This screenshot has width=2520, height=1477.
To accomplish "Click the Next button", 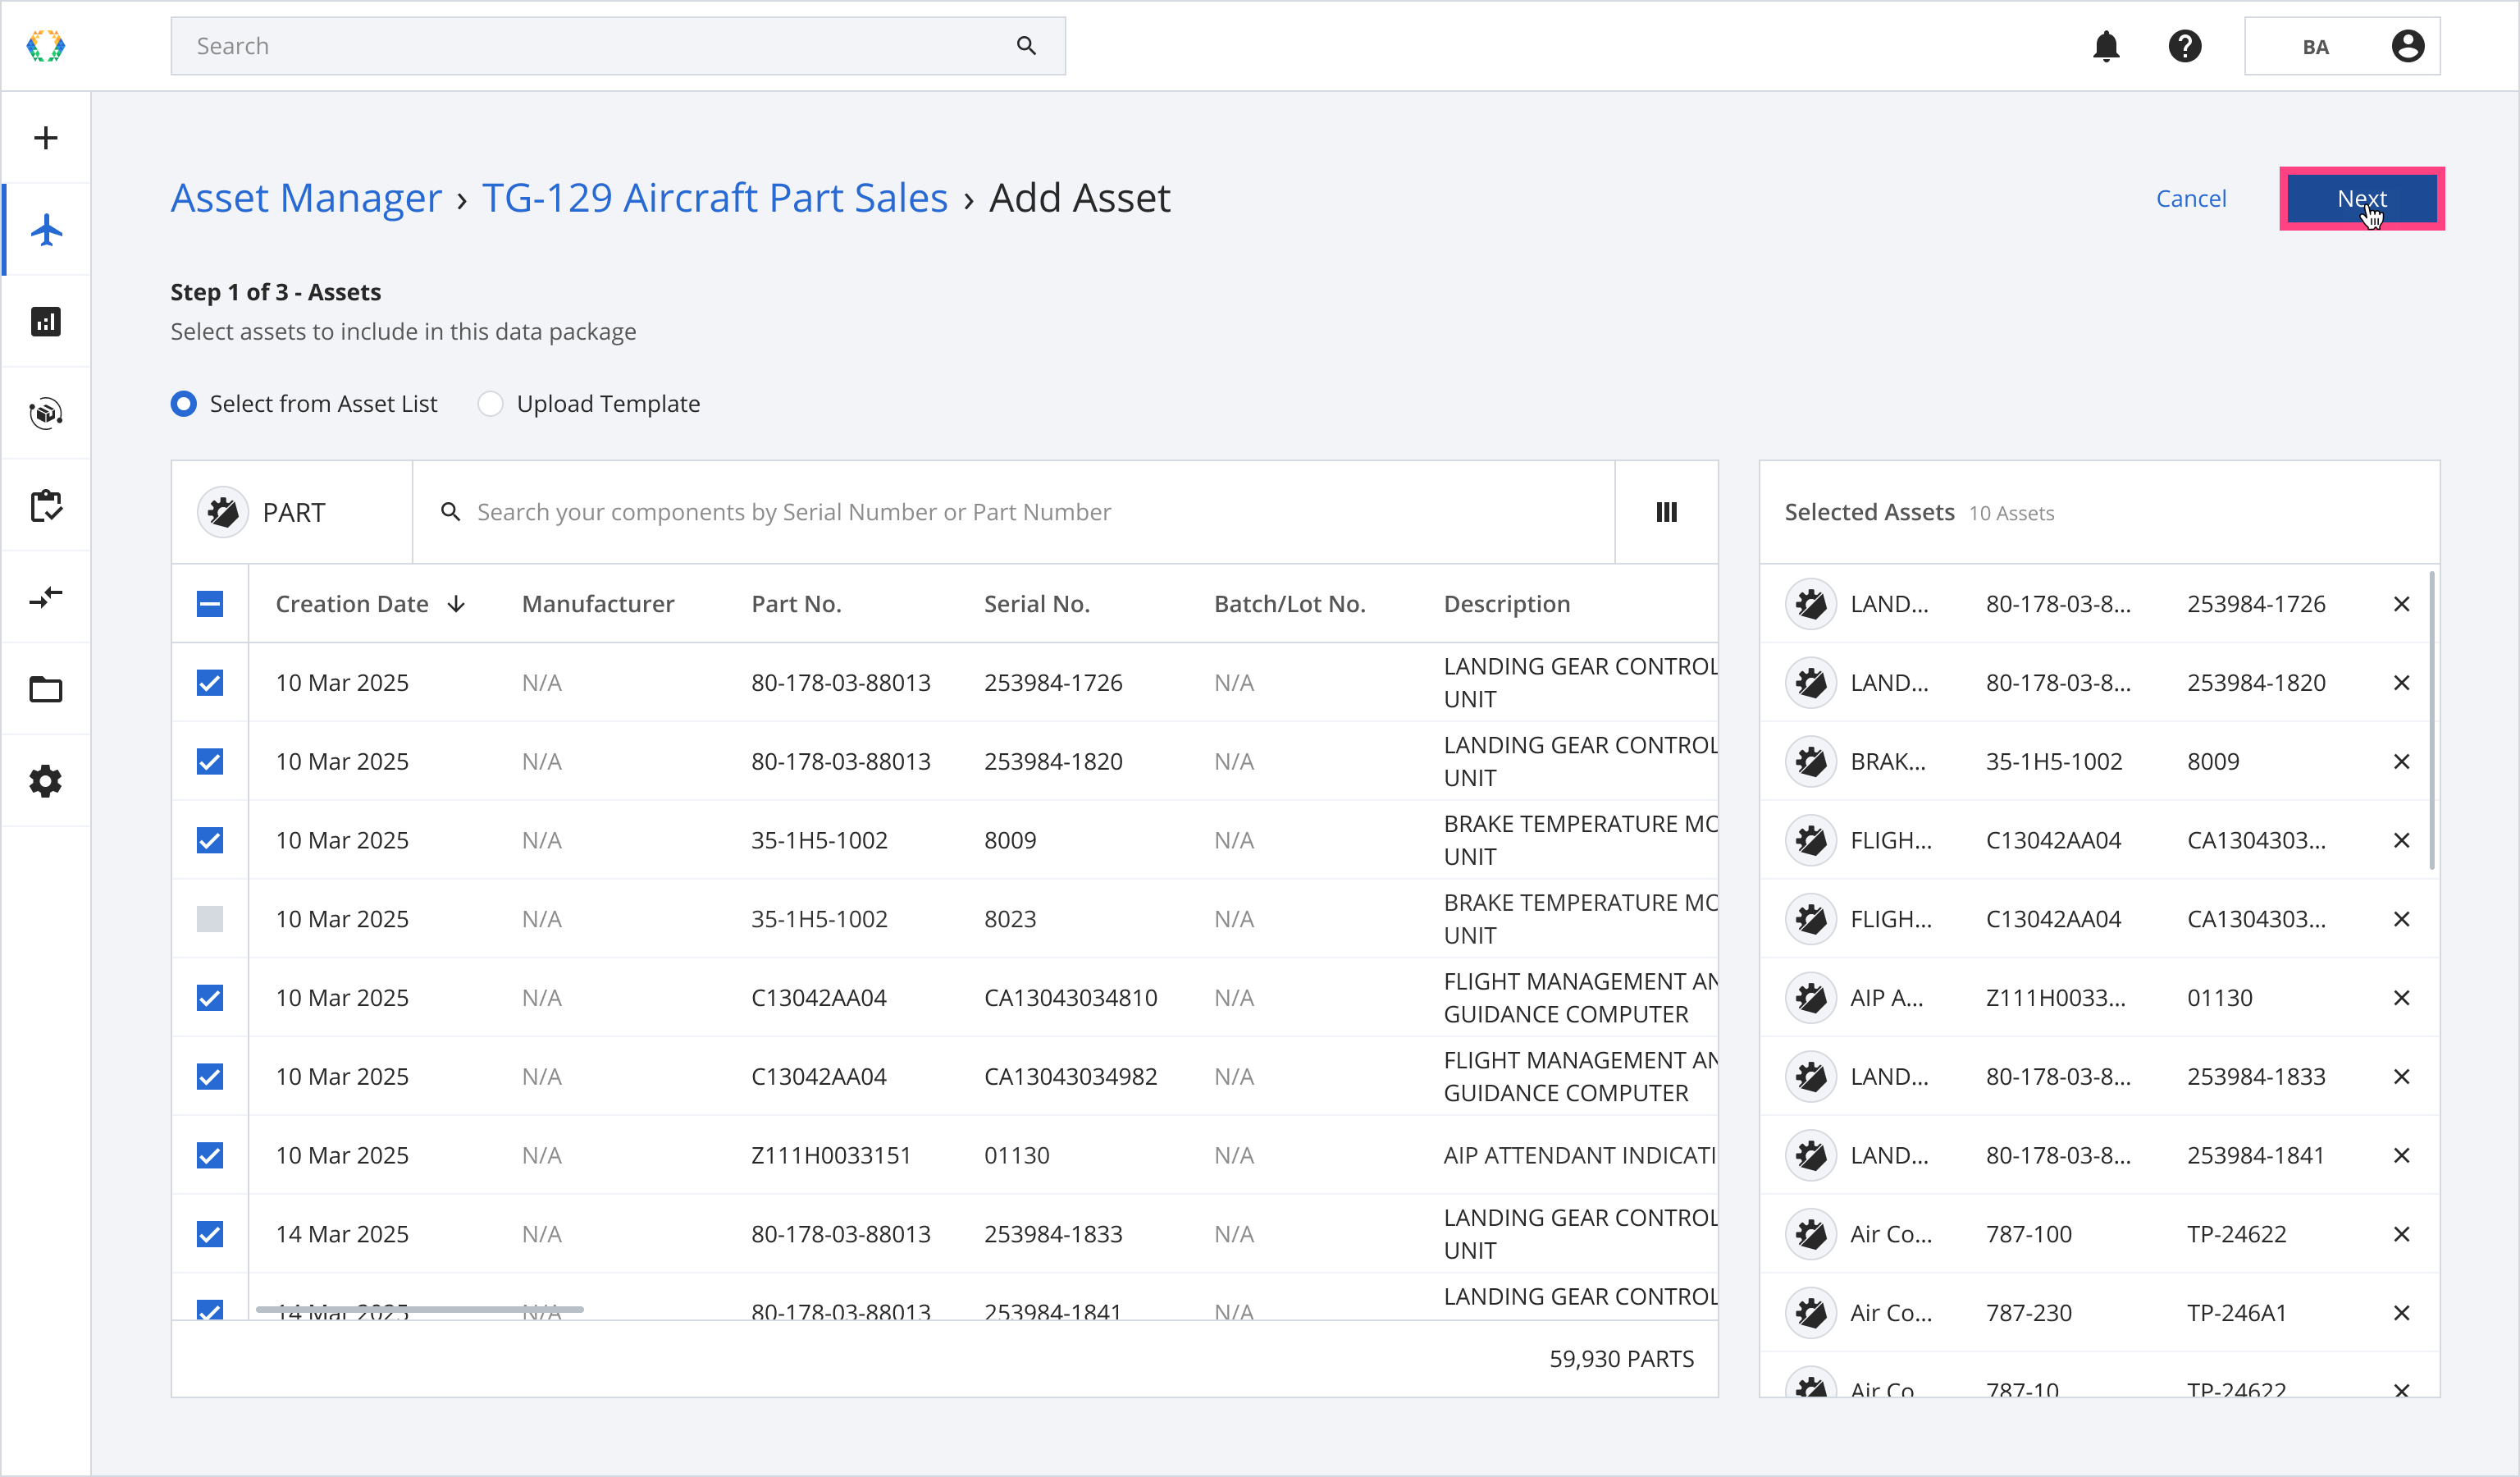I will 2361,198.
